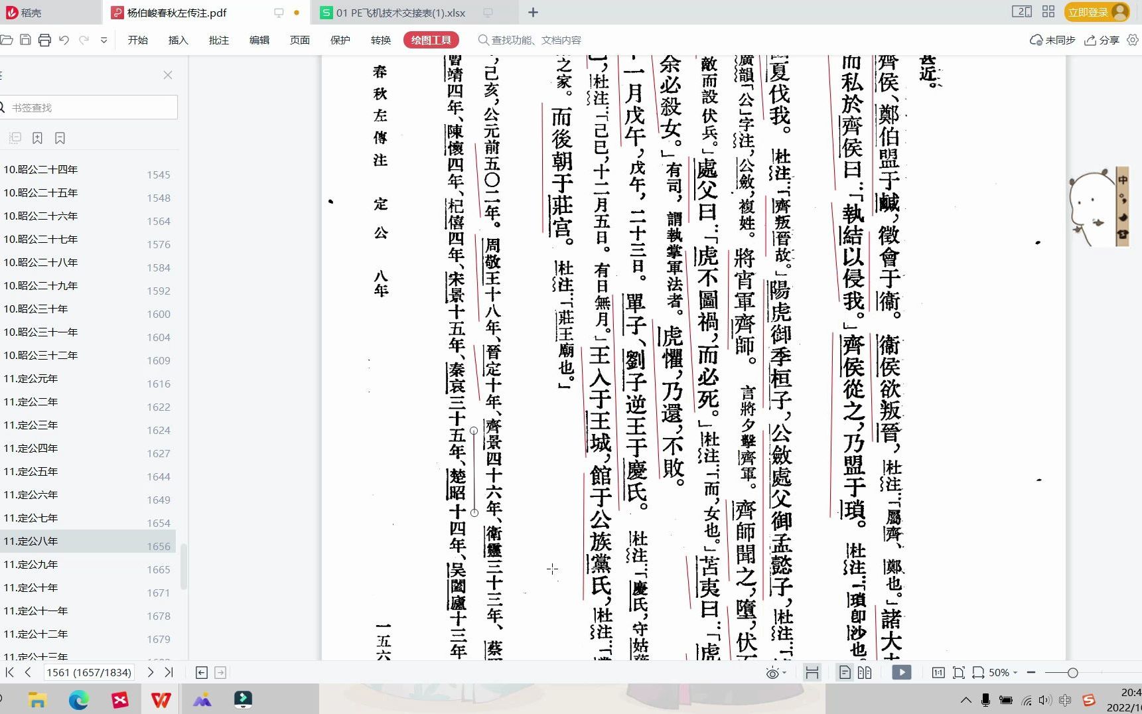Redo the last action
Viewport: 1142px width, 714px height.
84,40
